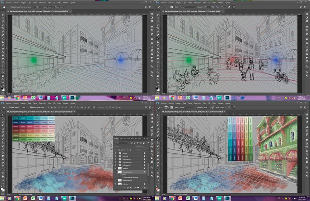Expand the EdificioDerecho layer group

118,159
